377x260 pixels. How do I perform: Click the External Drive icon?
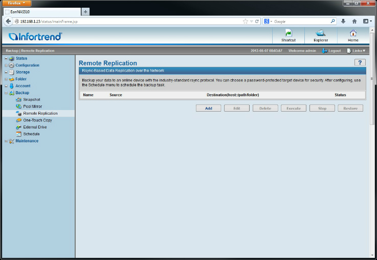[19, 127]
